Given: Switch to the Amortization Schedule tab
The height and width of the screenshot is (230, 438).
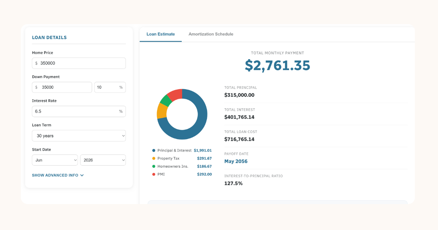Looking at the screenshot, I should click(x=211, y=34).
